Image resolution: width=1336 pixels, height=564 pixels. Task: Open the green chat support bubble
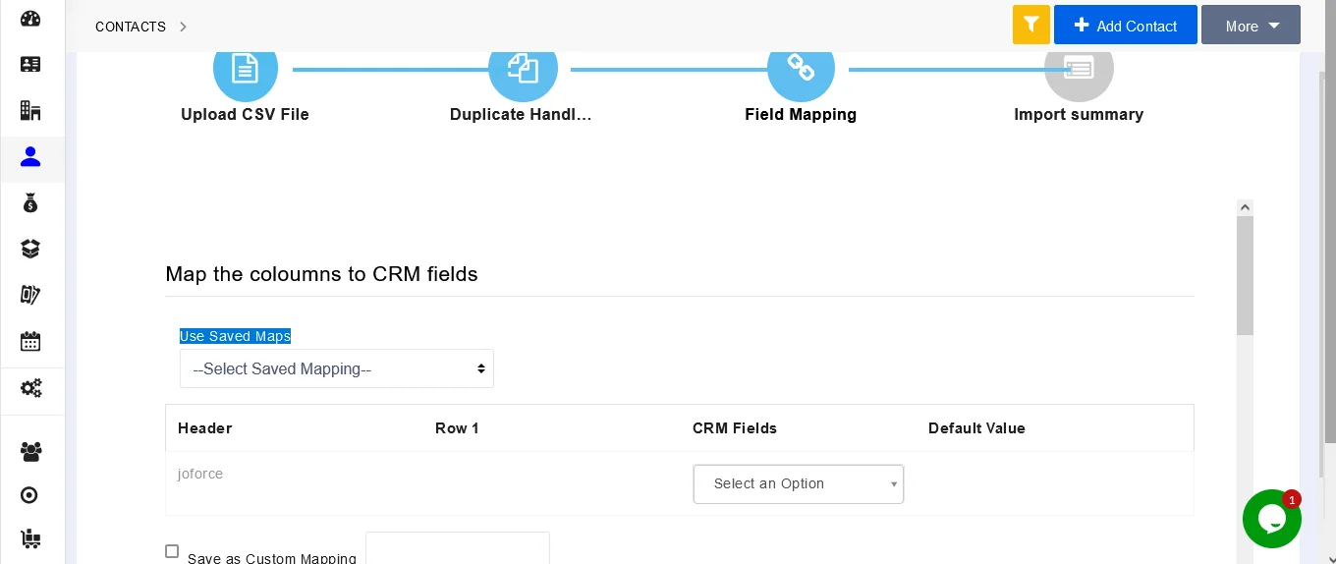(1271, 519)
